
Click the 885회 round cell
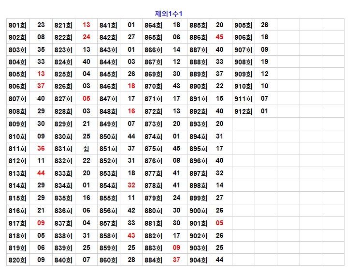point(198,25)
